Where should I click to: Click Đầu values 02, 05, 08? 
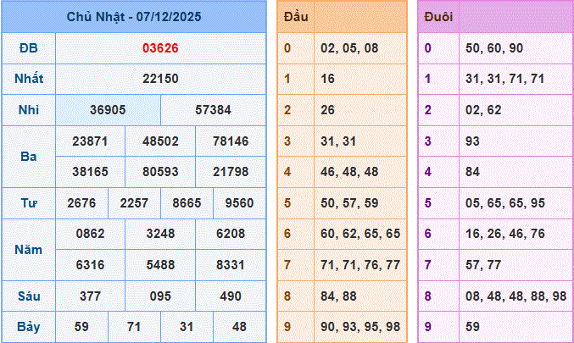pos(349,48)
